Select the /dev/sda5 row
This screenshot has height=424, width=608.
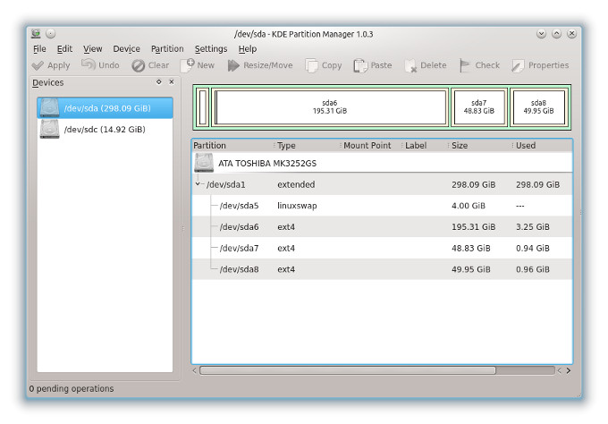(382, 206)
